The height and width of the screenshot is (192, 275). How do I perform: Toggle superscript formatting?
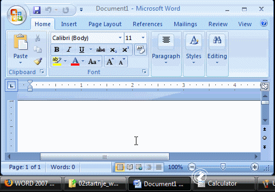click(126, 50)
